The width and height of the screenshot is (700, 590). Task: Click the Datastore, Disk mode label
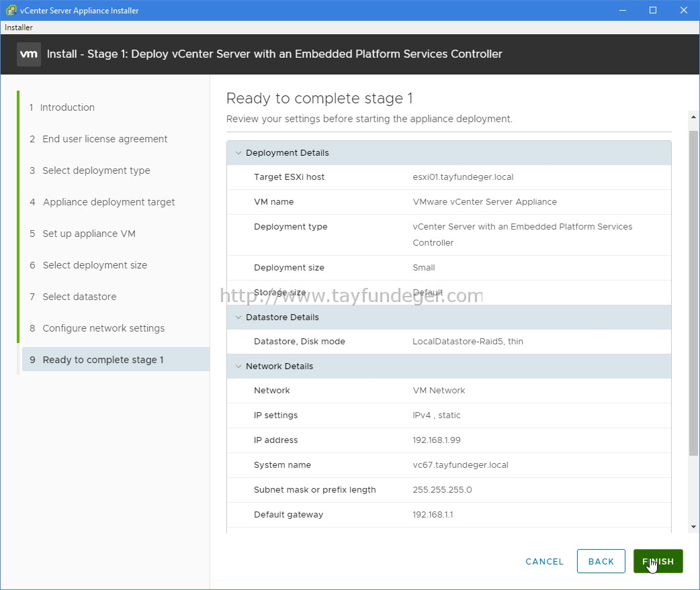point(299,342)
